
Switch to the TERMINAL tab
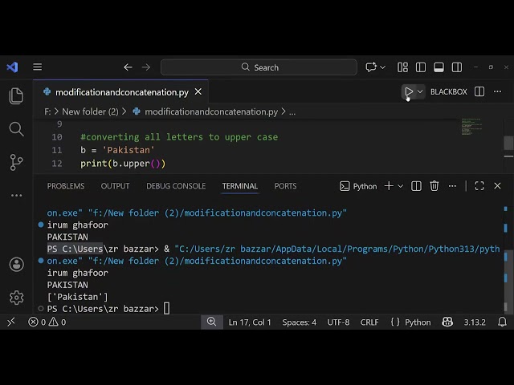239,186
